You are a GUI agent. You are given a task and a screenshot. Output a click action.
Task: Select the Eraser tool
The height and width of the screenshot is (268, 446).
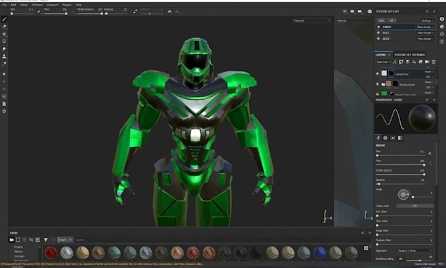pos(5,27)
